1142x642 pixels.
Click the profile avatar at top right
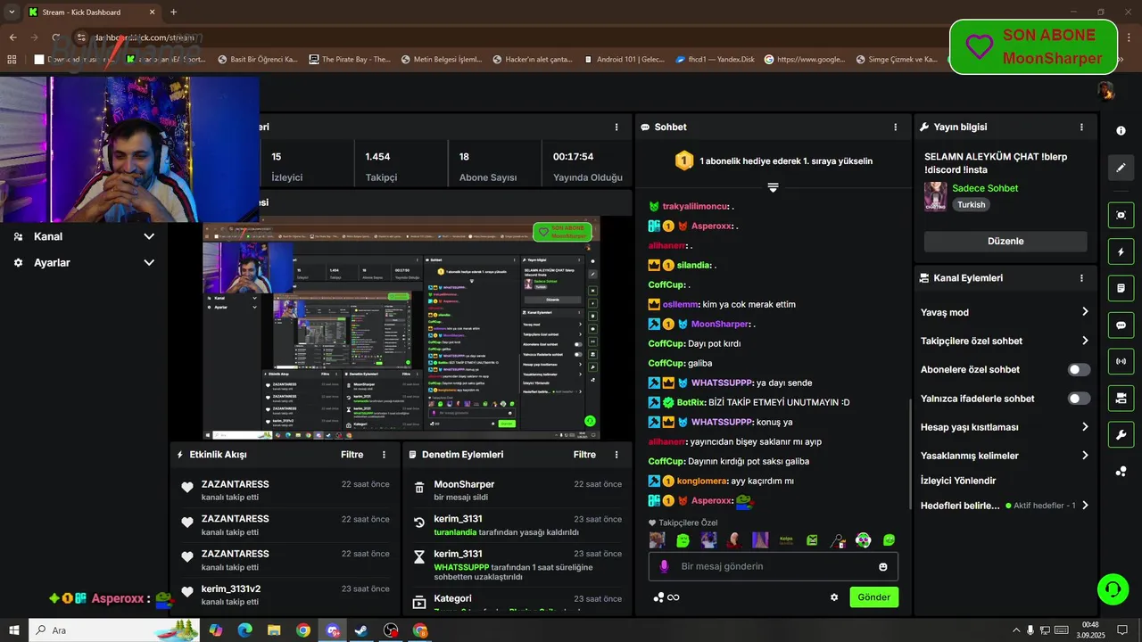coord(1106,91)
